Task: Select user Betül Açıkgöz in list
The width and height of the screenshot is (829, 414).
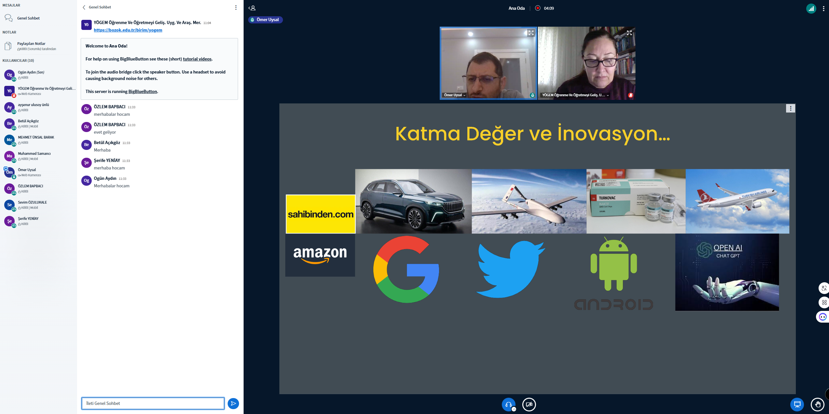Action: 39,124
